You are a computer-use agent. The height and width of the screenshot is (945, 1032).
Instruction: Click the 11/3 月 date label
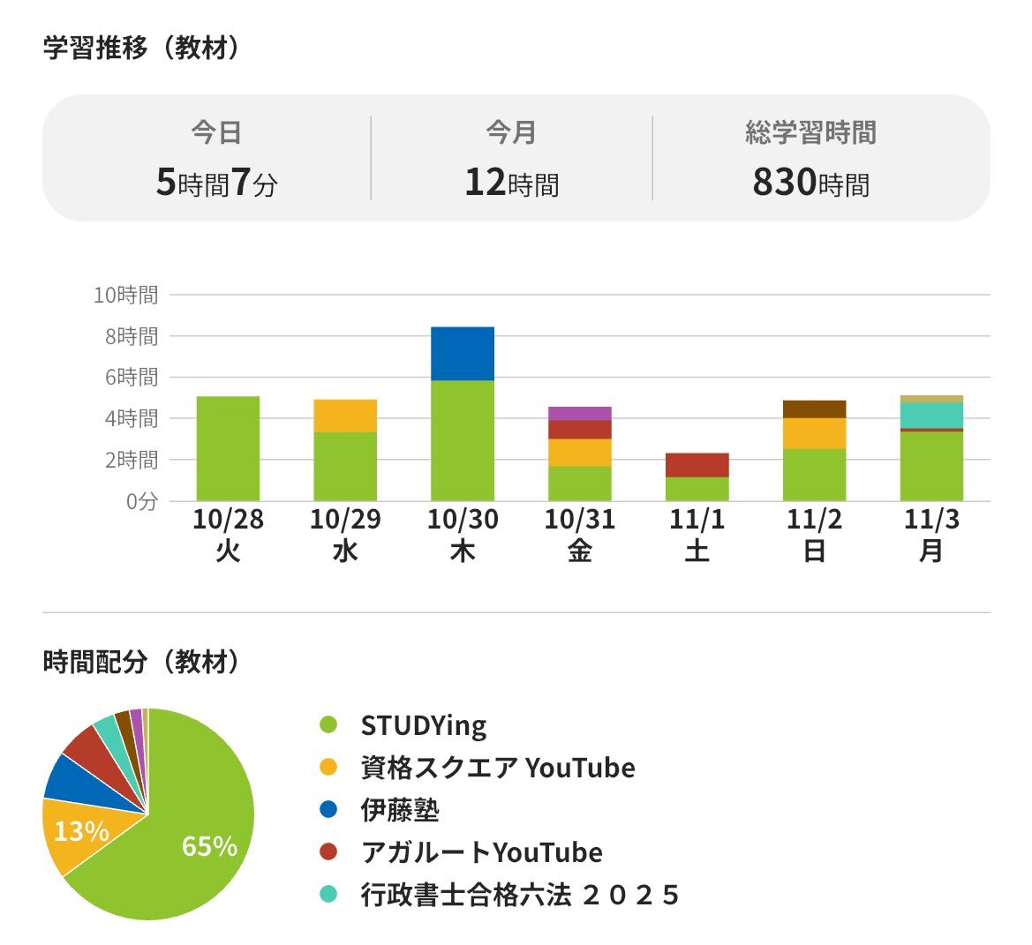[x=931, y=535]
